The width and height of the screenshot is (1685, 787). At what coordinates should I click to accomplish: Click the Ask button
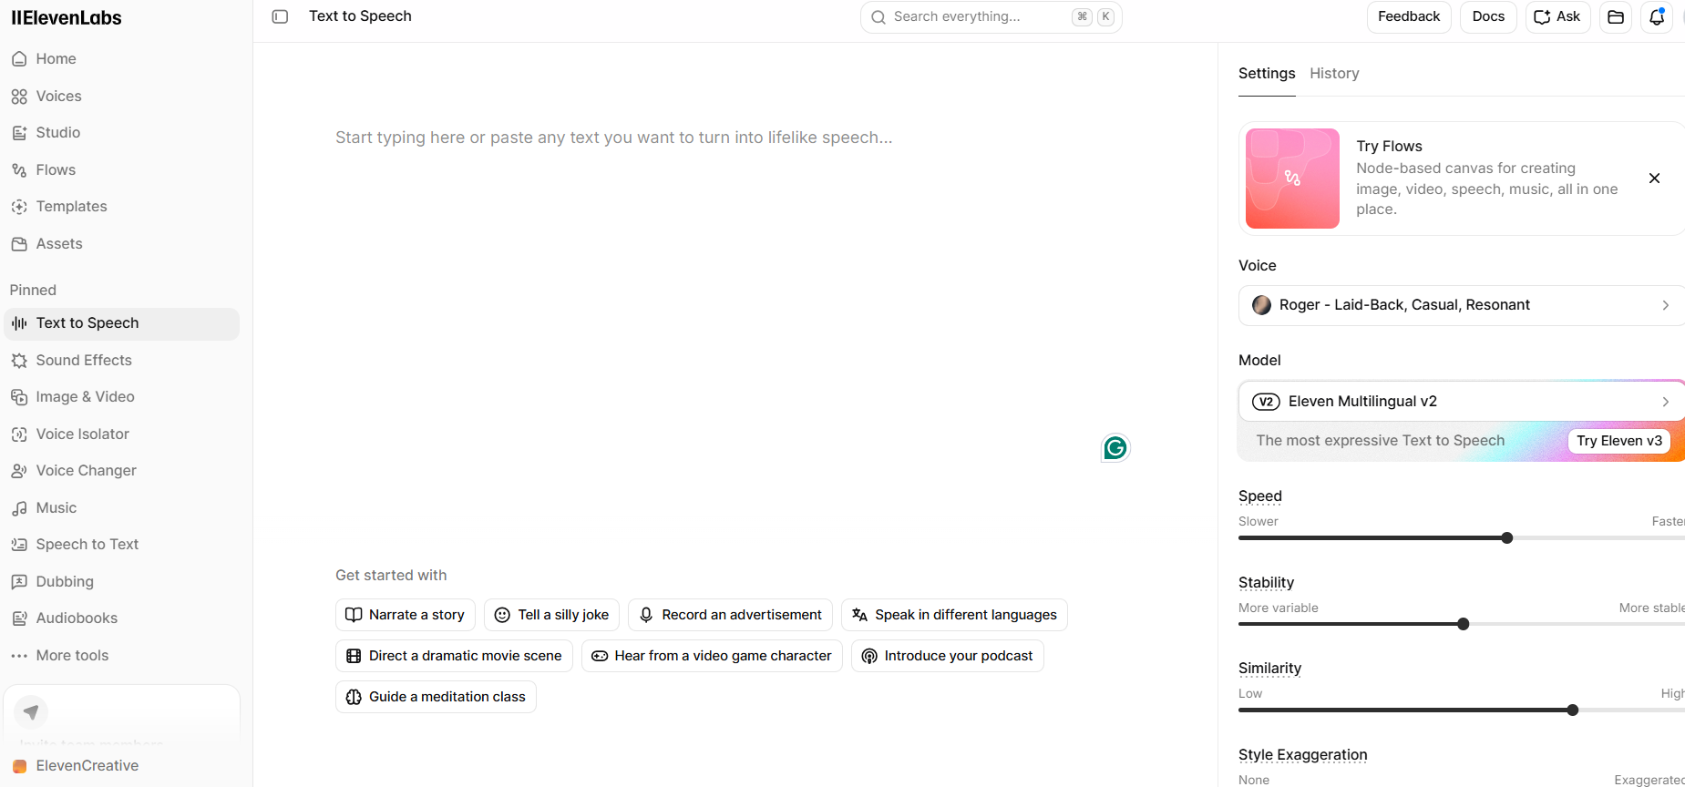1557,16
